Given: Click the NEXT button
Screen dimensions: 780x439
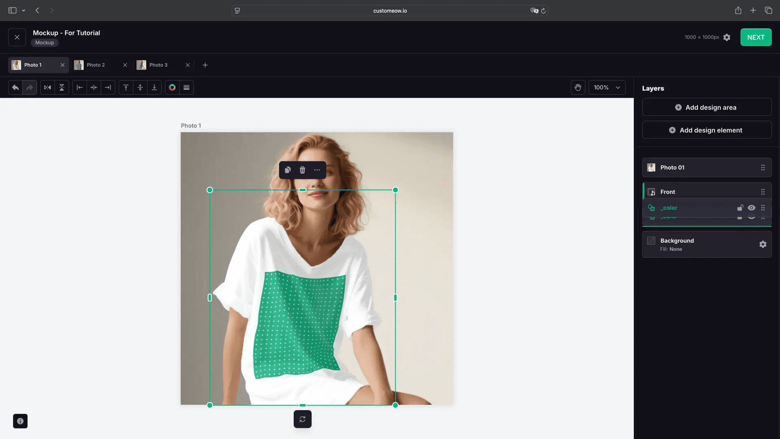Looking at the screenshot, I should [756, 37].
